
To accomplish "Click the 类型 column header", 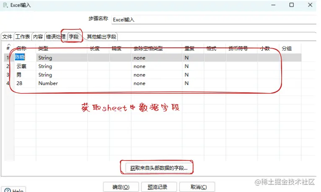I will click(62, 49).
